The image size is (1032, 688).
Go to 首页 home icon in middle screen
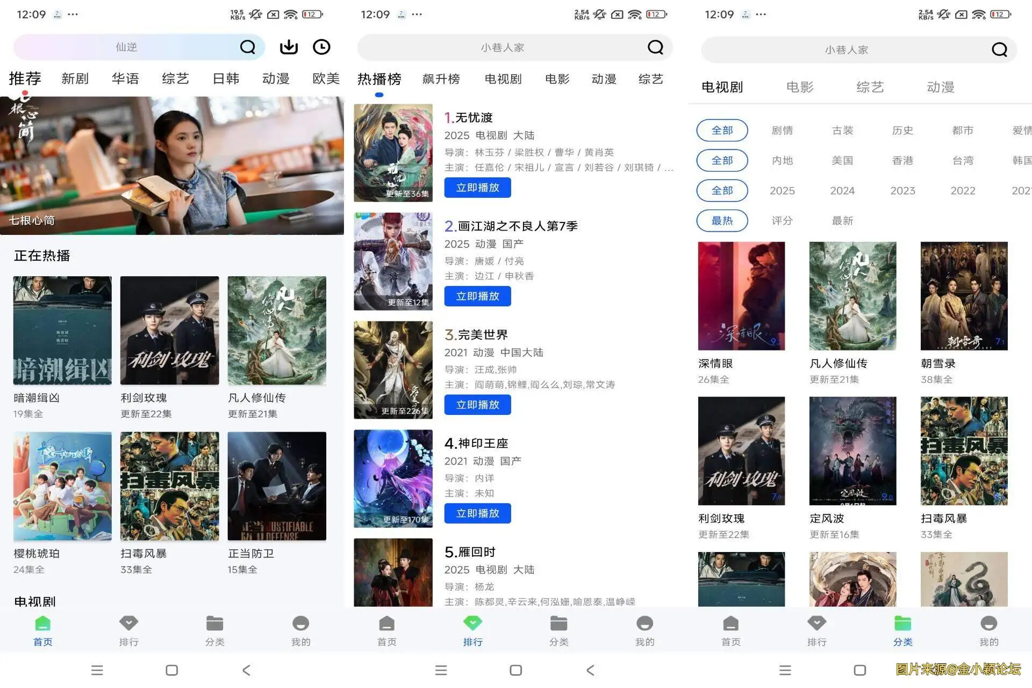click(x=386, y=623)
